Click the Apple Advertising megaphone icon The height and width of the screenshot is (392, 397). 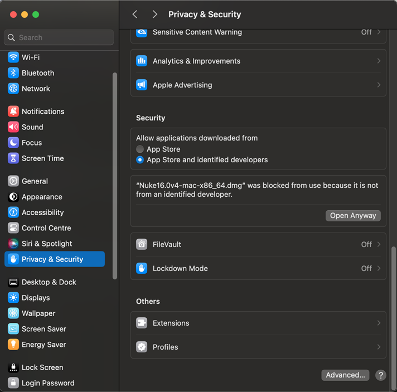[x=142, y=85]
